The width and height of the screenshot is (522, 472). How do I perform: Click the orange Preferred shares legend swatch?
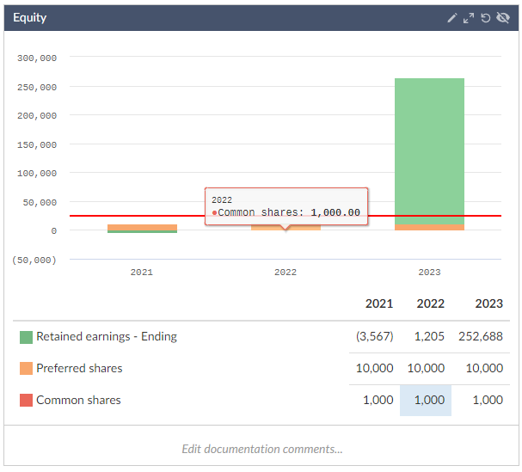(x=26, y=369)
